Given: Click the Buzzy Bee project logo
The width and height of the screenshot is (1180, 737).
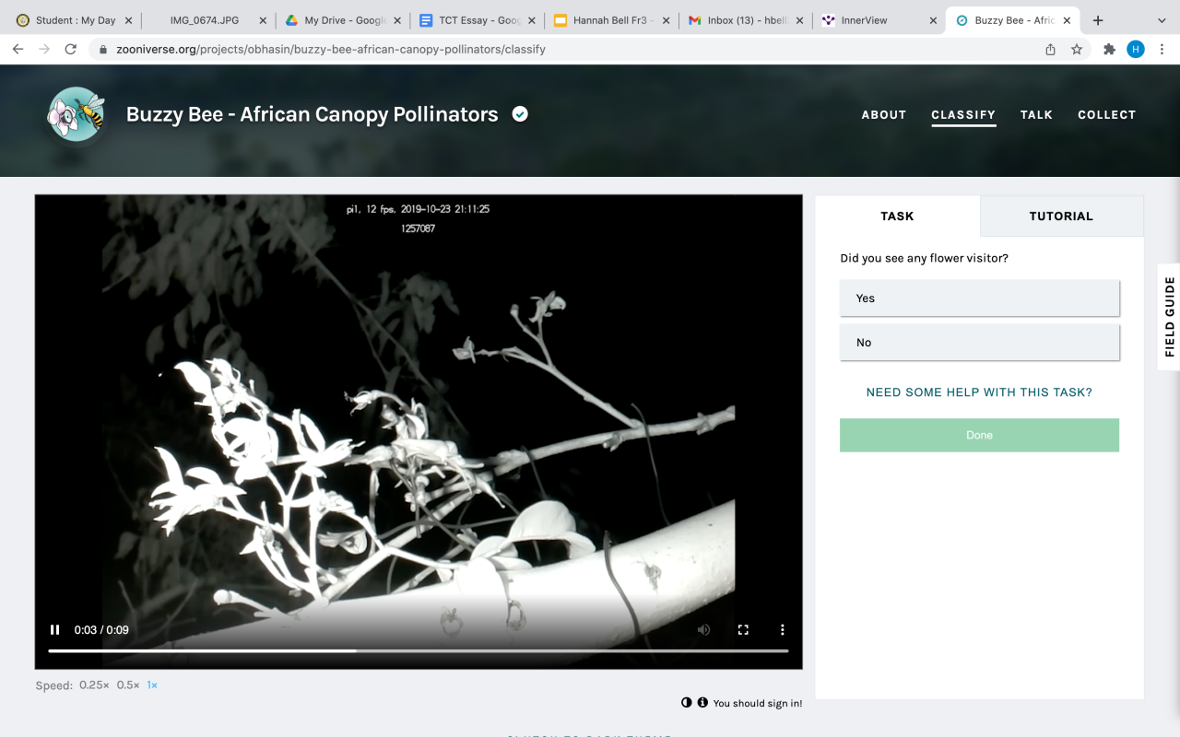Looking at the screenshot, I should coord(76,114).
